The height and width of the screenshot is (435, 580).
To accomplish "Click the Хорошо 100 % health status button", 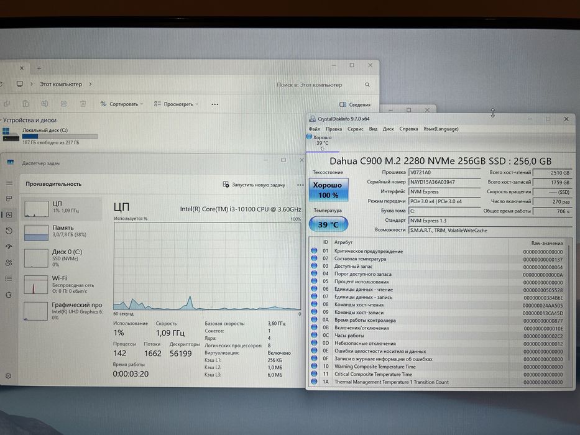I will click(328, 190).
